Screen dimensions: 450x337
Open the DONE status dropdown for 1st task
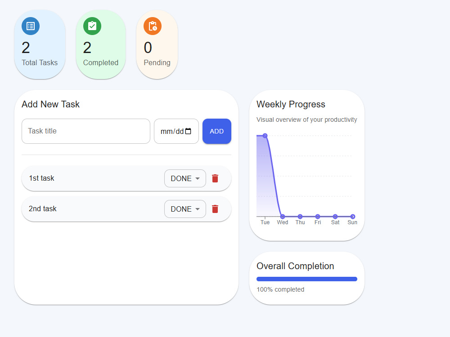click(185, 178)
